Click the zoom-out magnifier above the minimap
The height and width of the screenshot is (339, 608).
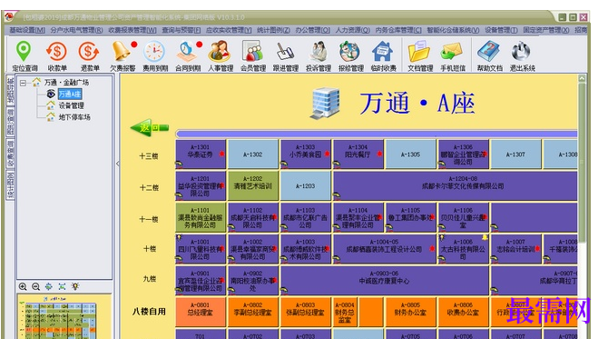[x=35, y=286]
